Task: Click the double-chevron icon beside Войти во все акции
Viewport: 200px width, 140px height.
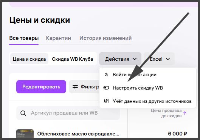Action: click(106, 75)
